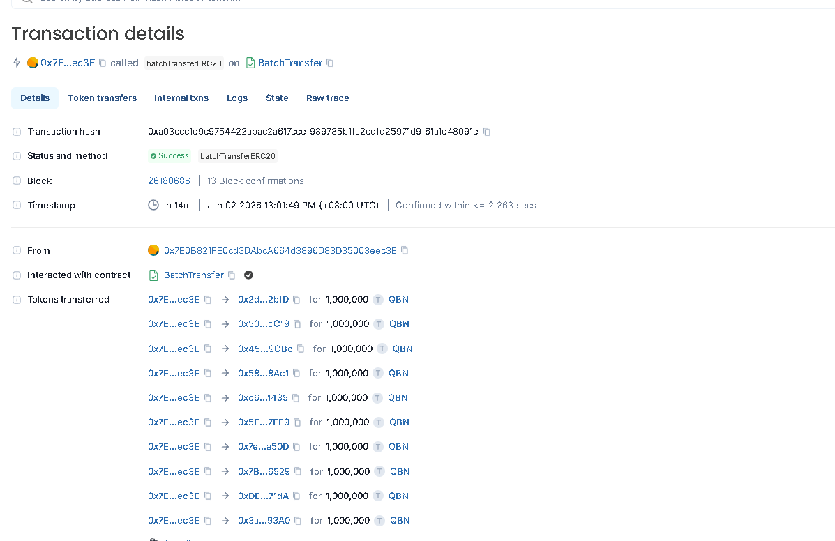Copy sender address in the 0x50...cC19 transfer row
835x541 pixels.
click(x=208, y=324)
